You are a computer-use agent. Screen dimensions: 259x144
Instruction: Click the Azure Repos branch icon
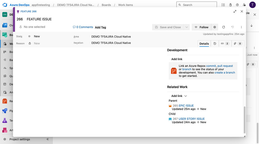(174, 71)
